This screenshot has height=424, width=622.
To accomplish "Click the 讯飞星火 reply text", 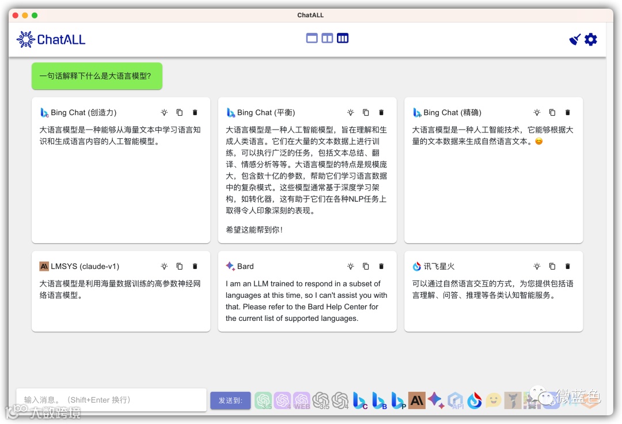I will click(492, 289).
